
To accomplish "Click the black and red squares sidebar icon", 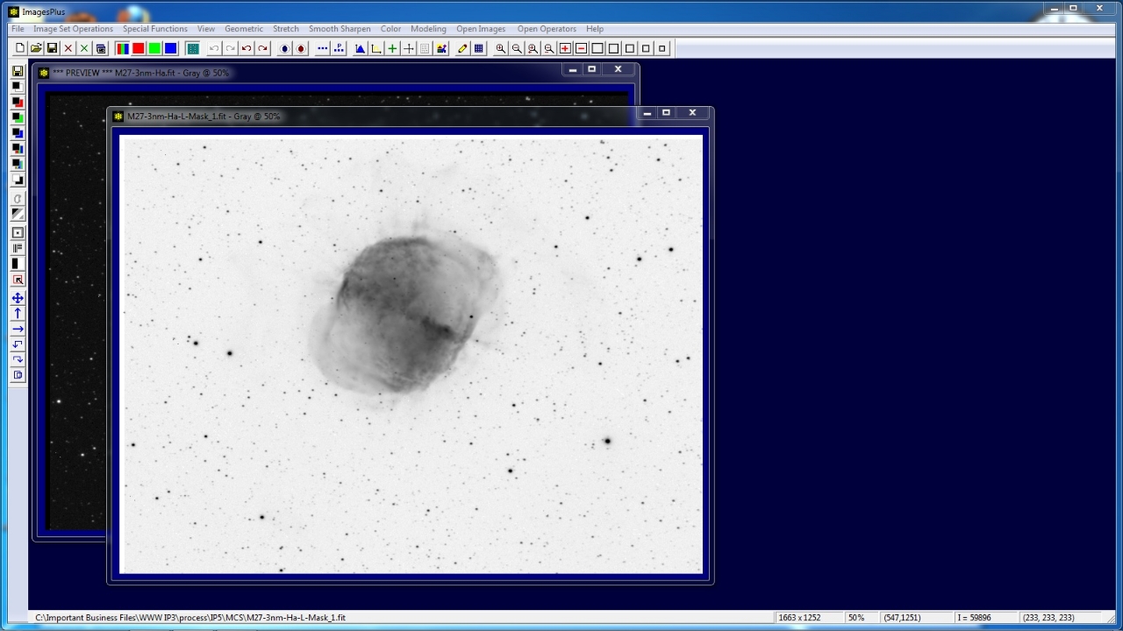I will (x=18, y=103).
